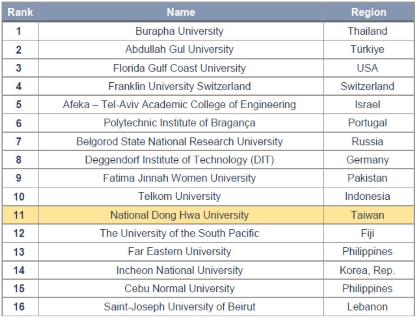Click the Region column header
Screen dimensions: 417x318
click(368, 12)
